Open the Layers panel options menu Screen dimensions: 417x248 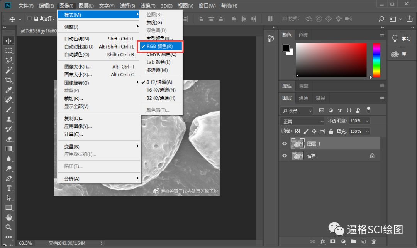point(382,98)
